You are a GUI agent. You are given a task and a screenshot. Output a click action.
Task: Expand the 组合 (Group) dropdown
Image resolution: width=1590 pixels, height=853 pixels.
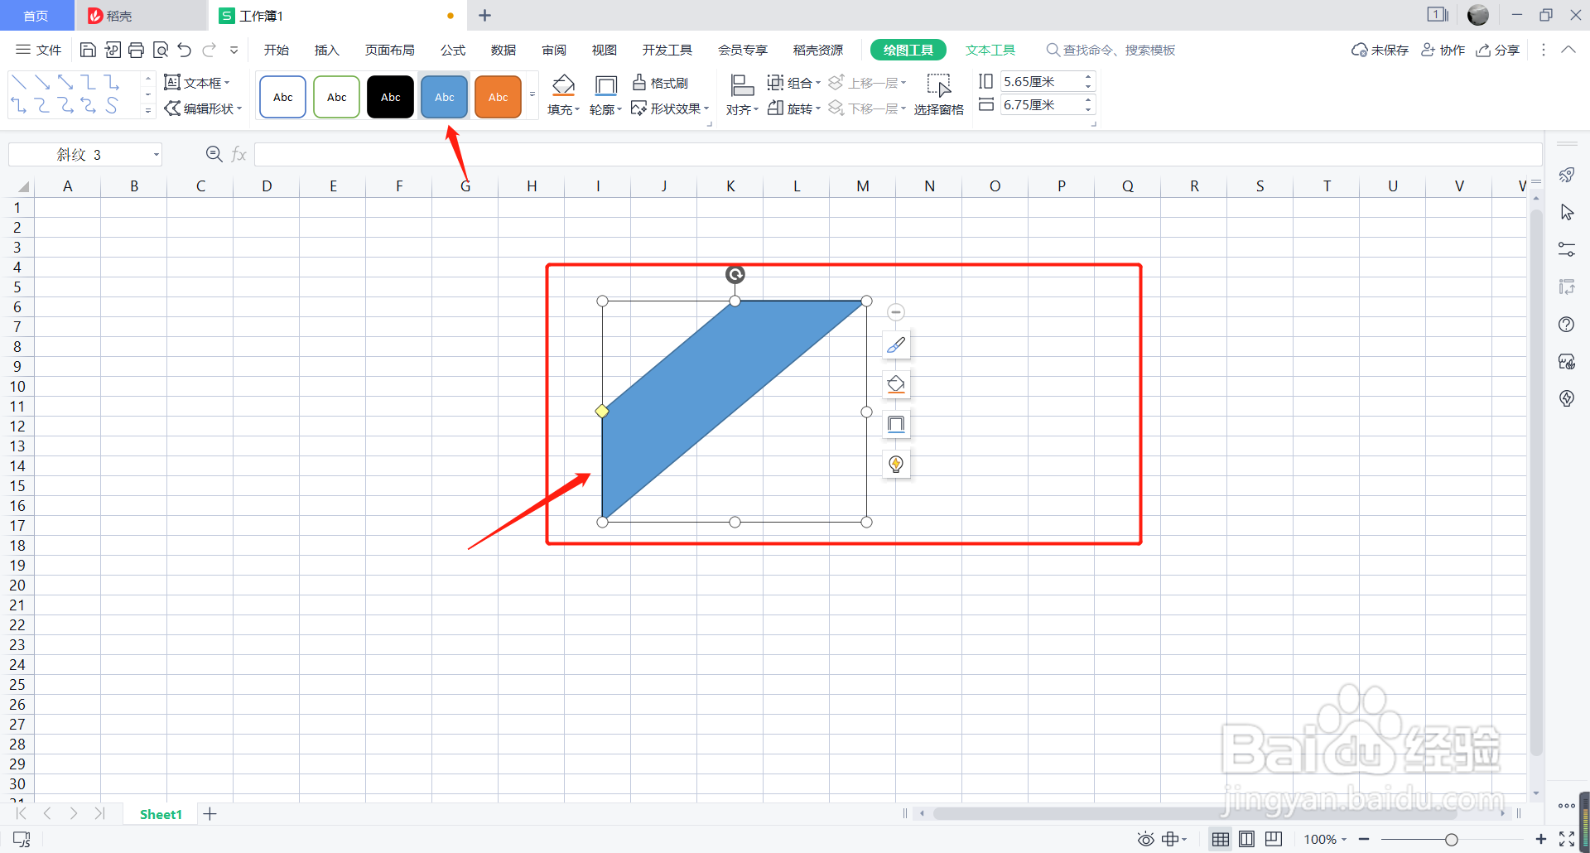pyautogui.click(x=817, y=82)
